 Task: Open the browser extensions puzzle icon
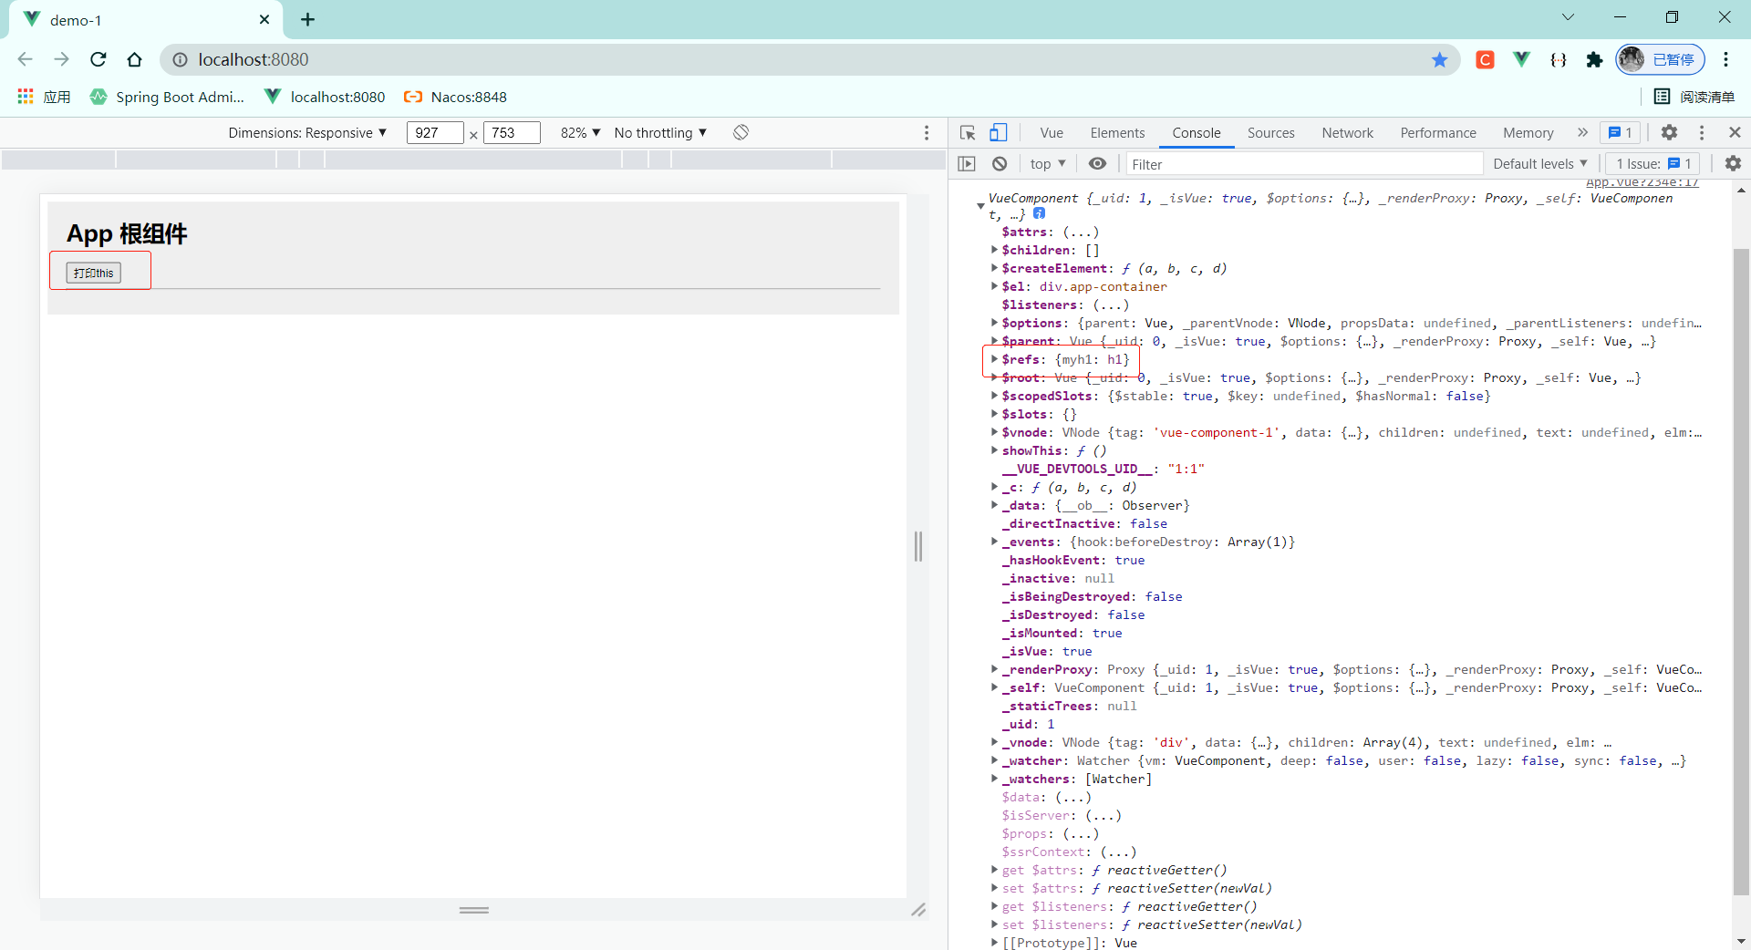point(1594,60)
